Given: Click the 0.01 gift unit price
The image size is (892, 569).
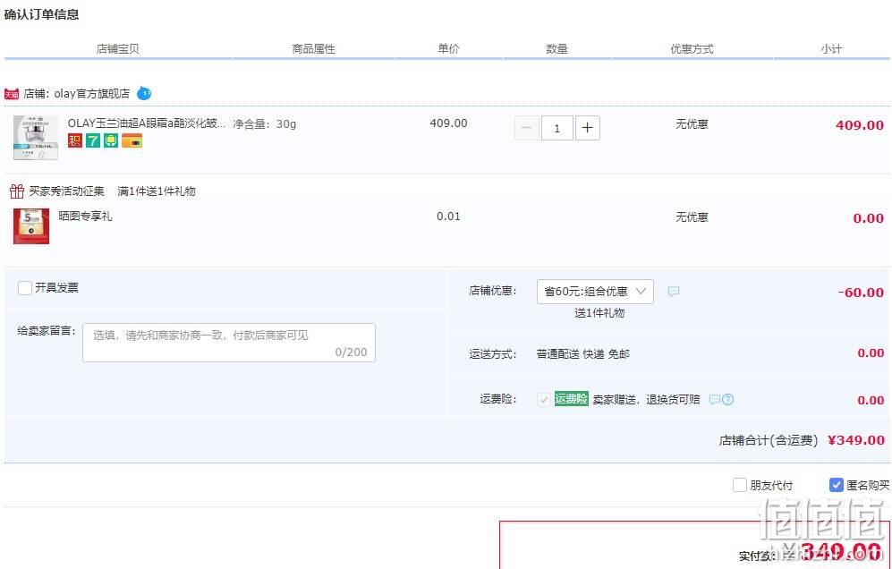Looking at the screenshot, I should click(448, 217).
